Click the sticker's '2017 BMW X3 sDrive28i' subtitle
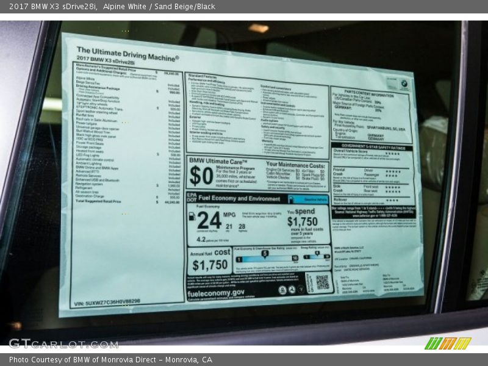The height and width of the screenshot is (366, 488). (106, 60)
